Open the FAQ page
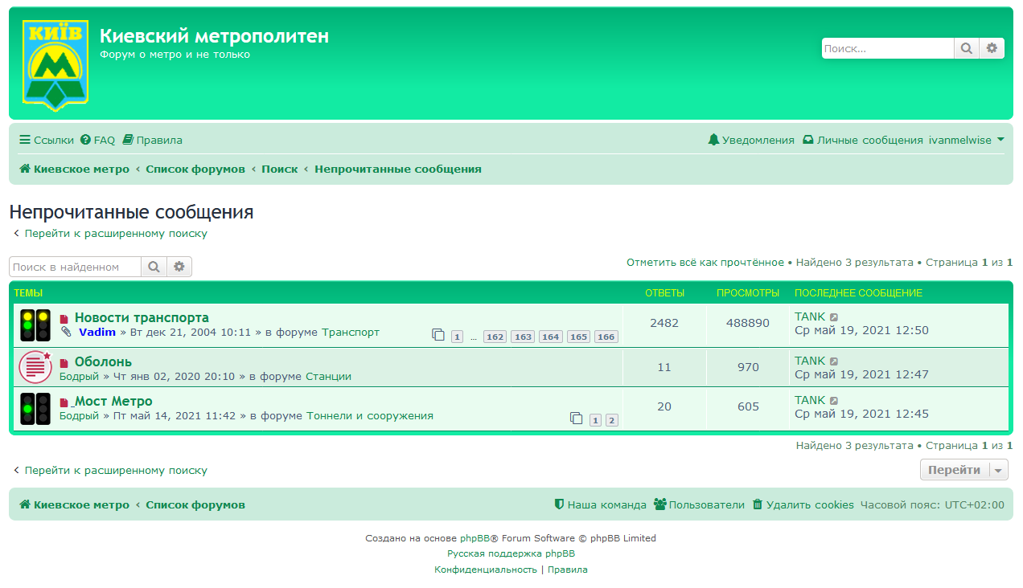The width and height of the screenshot is (1023, 588). click(97, 140)
